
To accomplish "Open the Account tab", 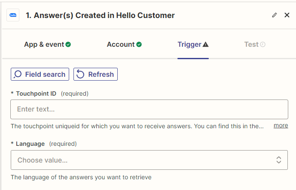I will point(121,44).
